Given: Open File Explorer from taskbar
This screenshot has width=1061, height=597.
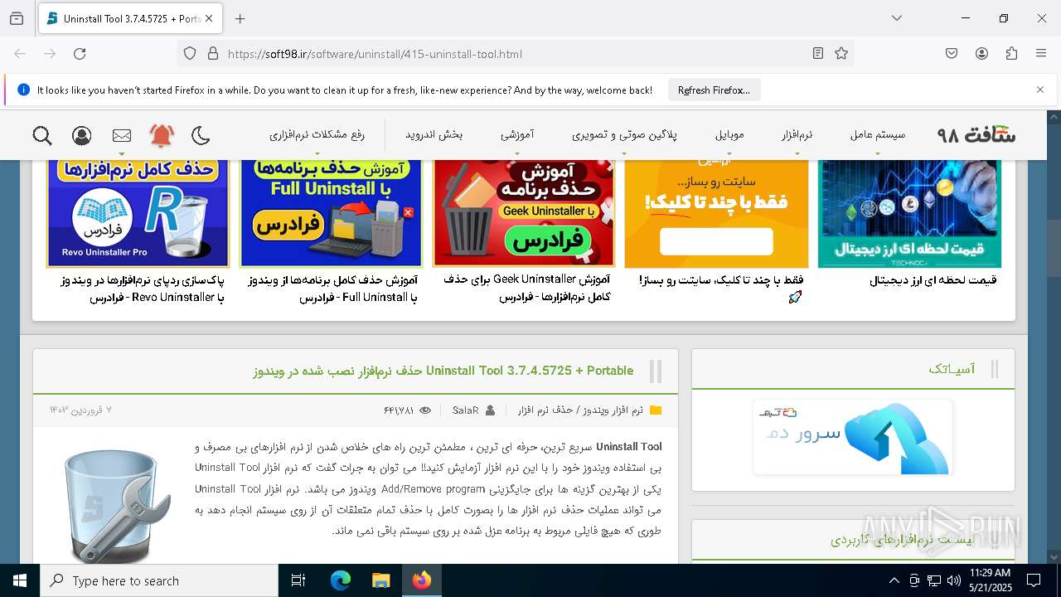Looking at the screenshot, I should [x=380, y=580].
